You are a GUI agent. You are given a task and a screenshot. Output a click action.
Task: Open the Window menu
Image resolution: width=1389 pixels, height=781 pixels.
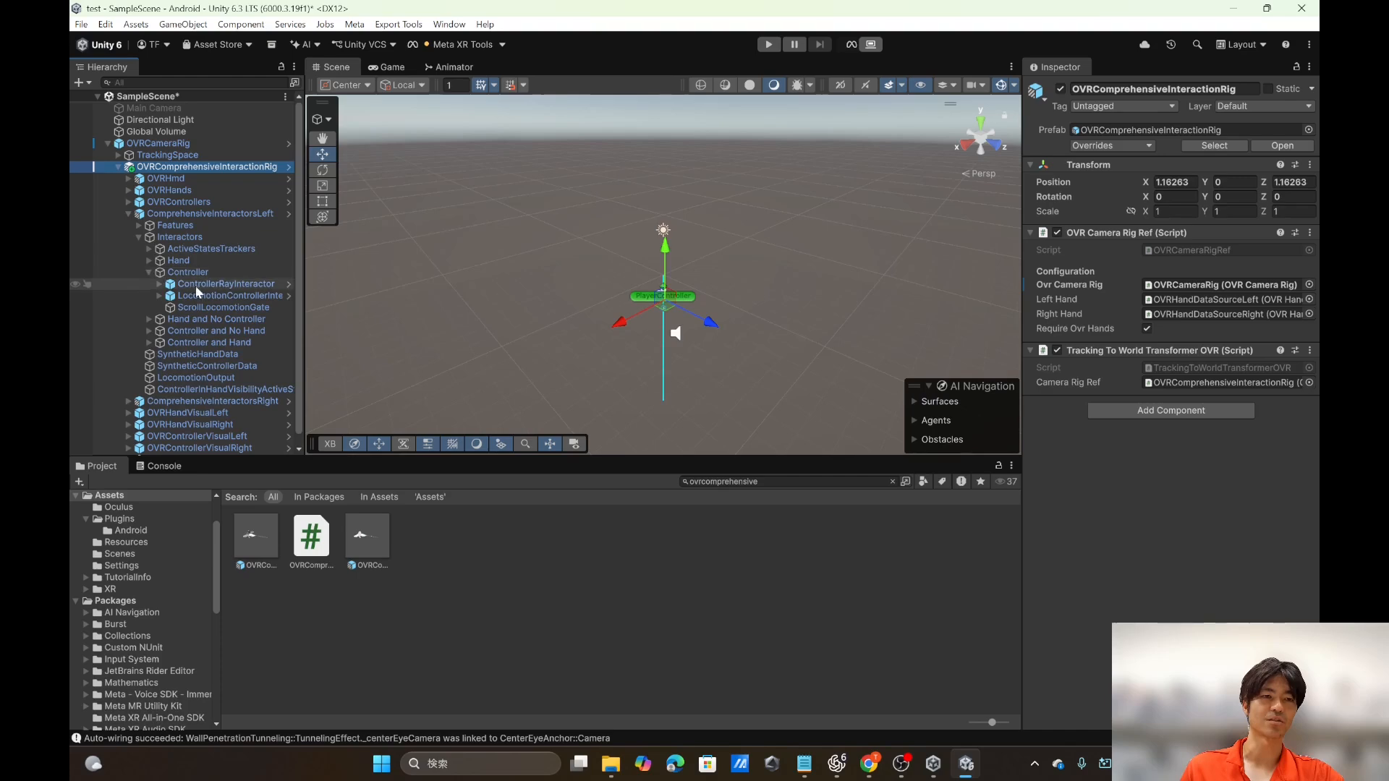point(449,24)
